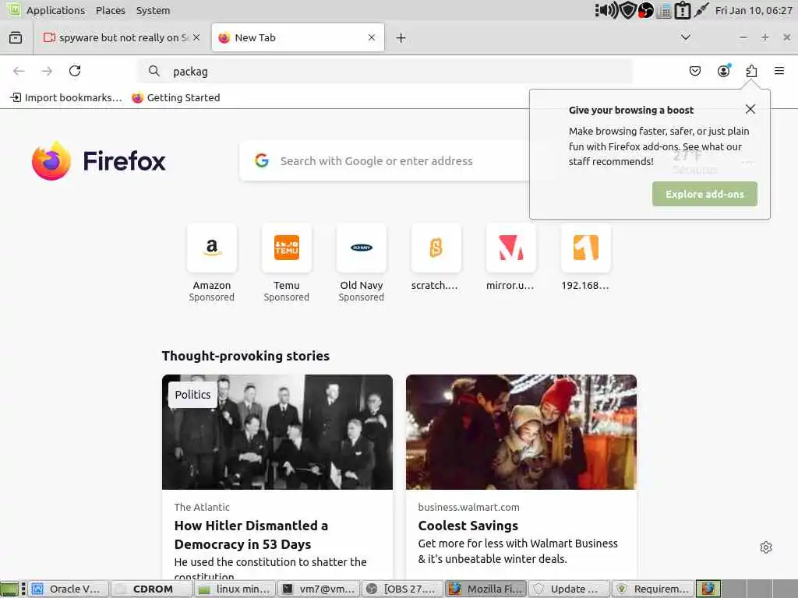This screenshot has height=598, width=798.
Task: Click Google icon in page search box
Action: 262,160
